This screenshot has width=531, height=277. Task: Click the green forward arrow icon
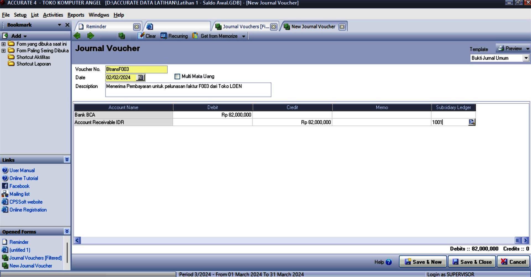[x=90, y=36]
